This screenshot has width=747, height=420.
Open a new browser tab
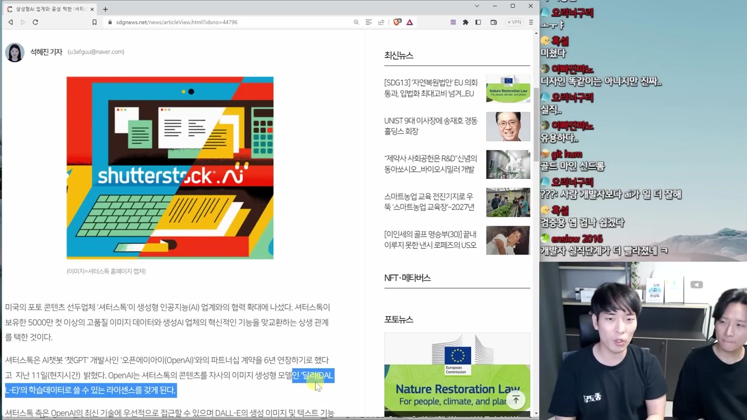tap(106, 9)
